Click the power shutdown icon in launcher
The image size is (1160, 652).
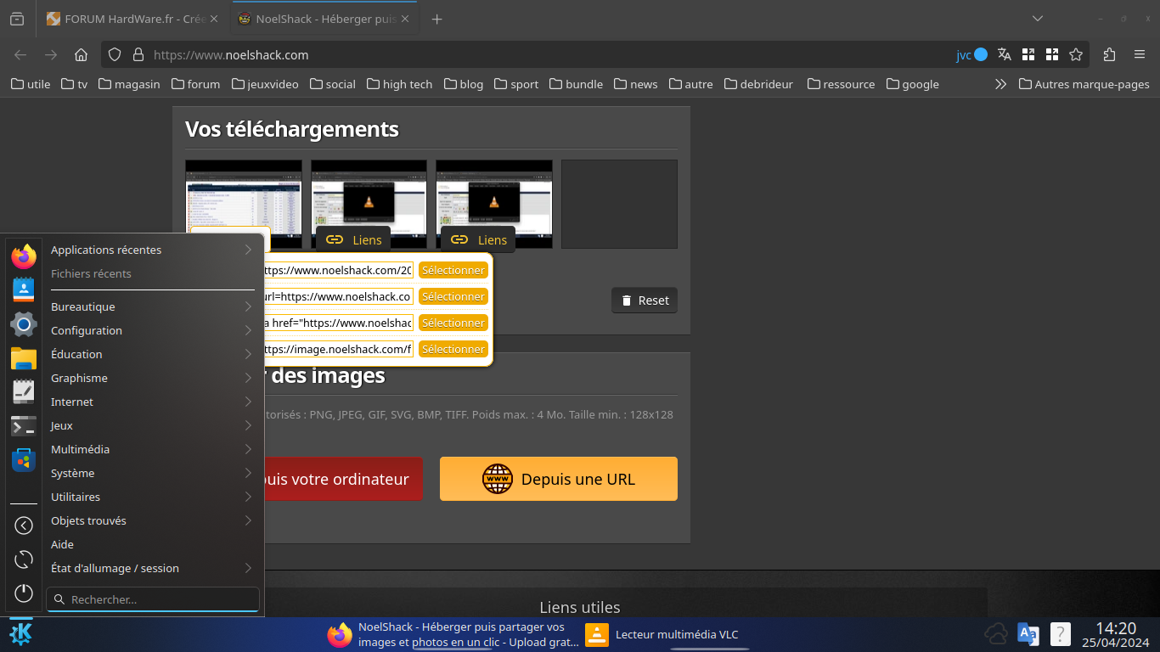pyautogui.click(x=24, y=593)
